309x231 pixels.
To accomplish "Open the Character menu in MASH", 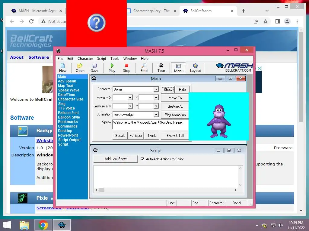I will (85, 59).
